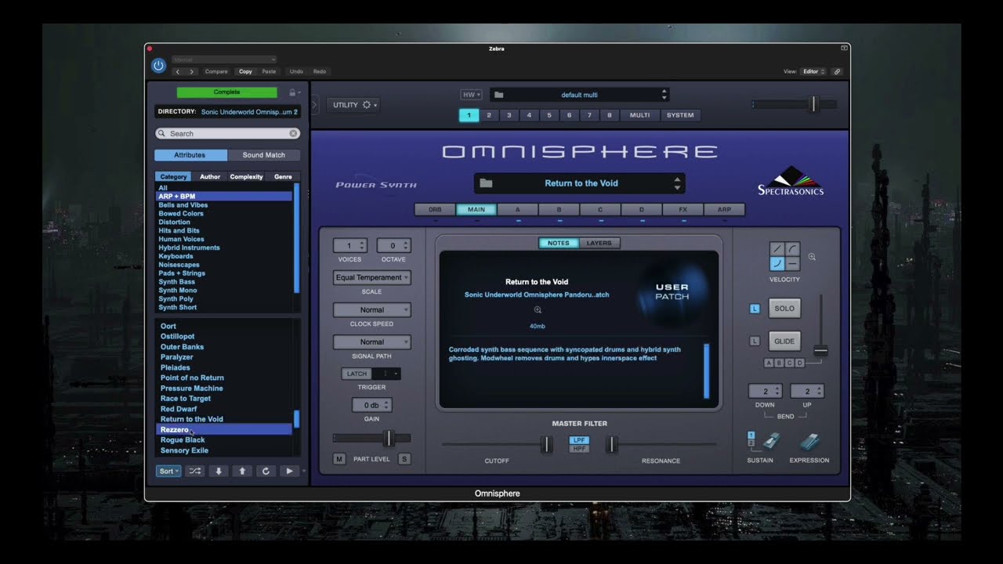Viewport: 1003px width, 564px height.
Task: Open the Signal Path Normal dropdown
Action: [x=371, y=342]
